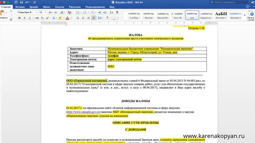This screenshot has height=143, width=255.
Task: Switch to the Вставка tab
Action: click(20, 7)
